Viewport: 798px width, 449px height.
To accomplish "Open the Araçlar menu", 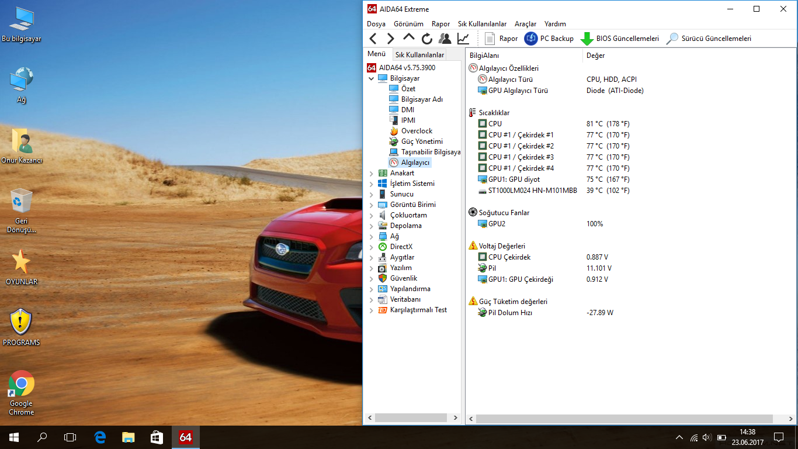I will click(x=525, y=24).
